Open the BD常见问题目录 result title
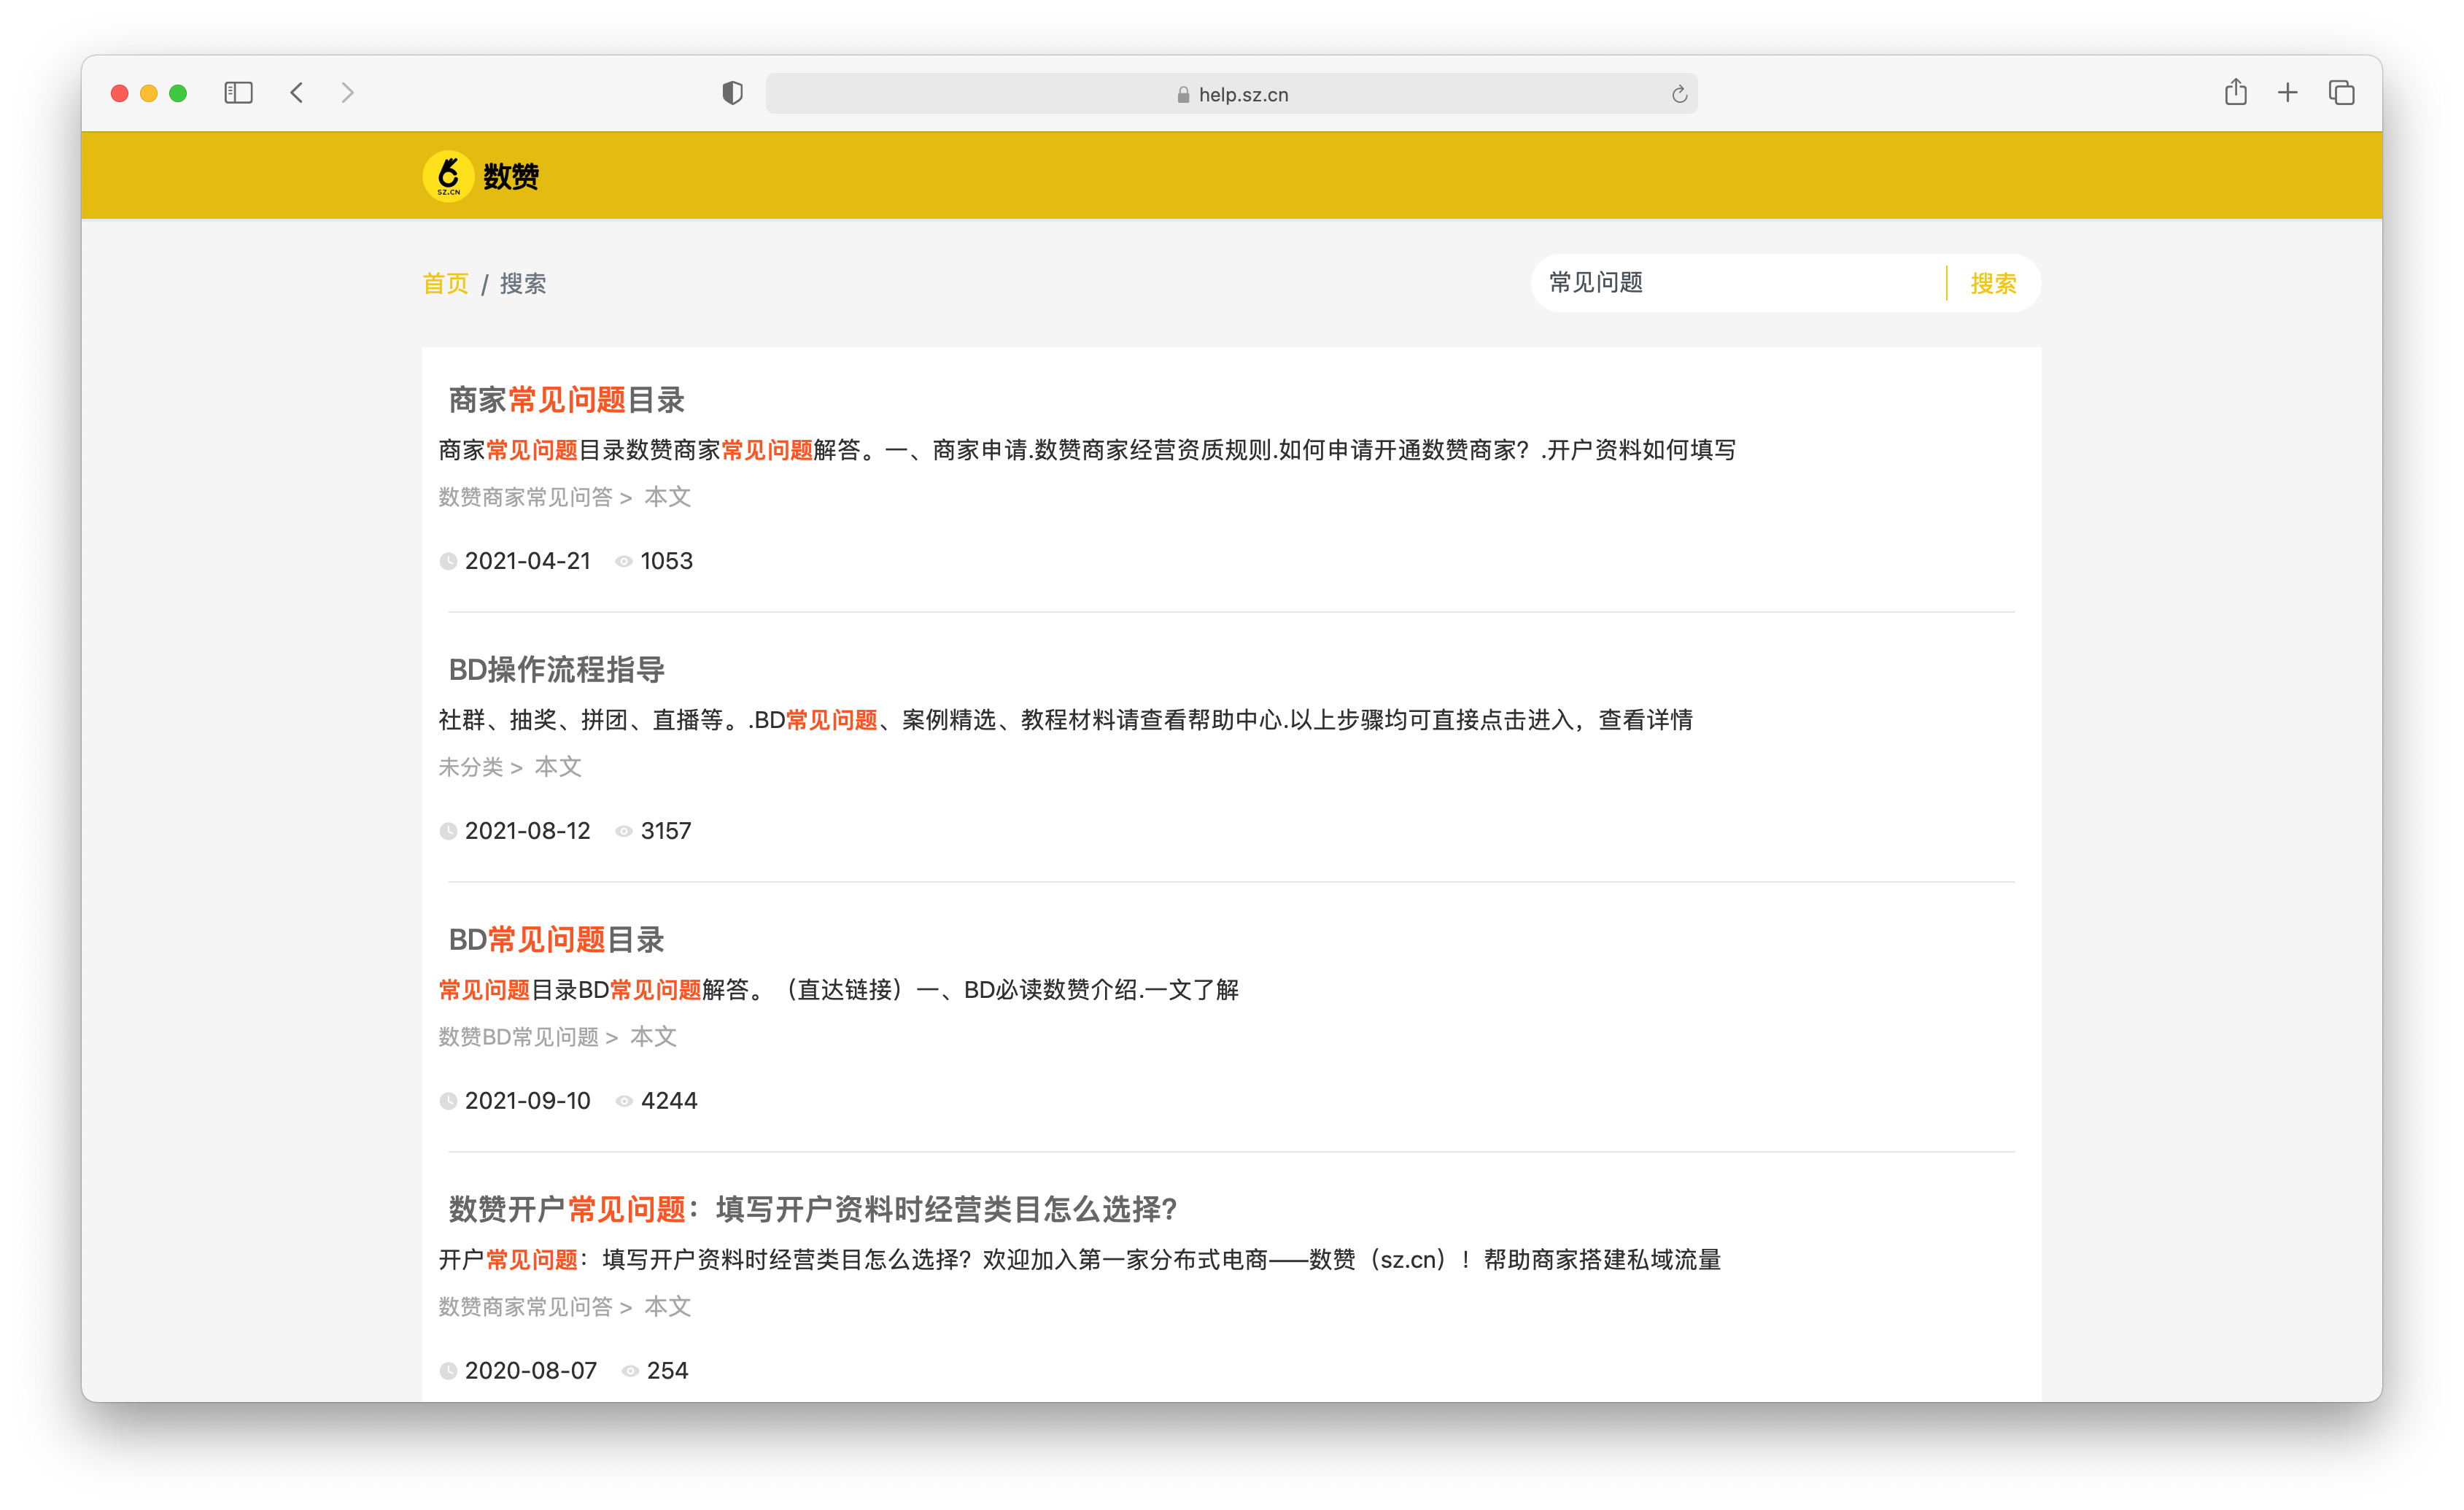The height and width of the screenshot is (1510, 2464). pyautogui.click(x=556, y=940)
